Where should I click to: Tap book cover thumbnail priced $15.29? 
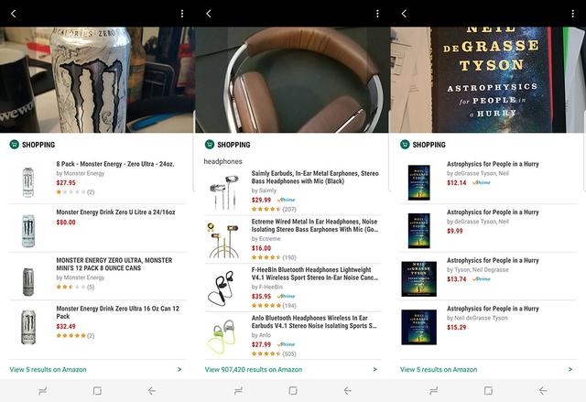coord(419,327)
